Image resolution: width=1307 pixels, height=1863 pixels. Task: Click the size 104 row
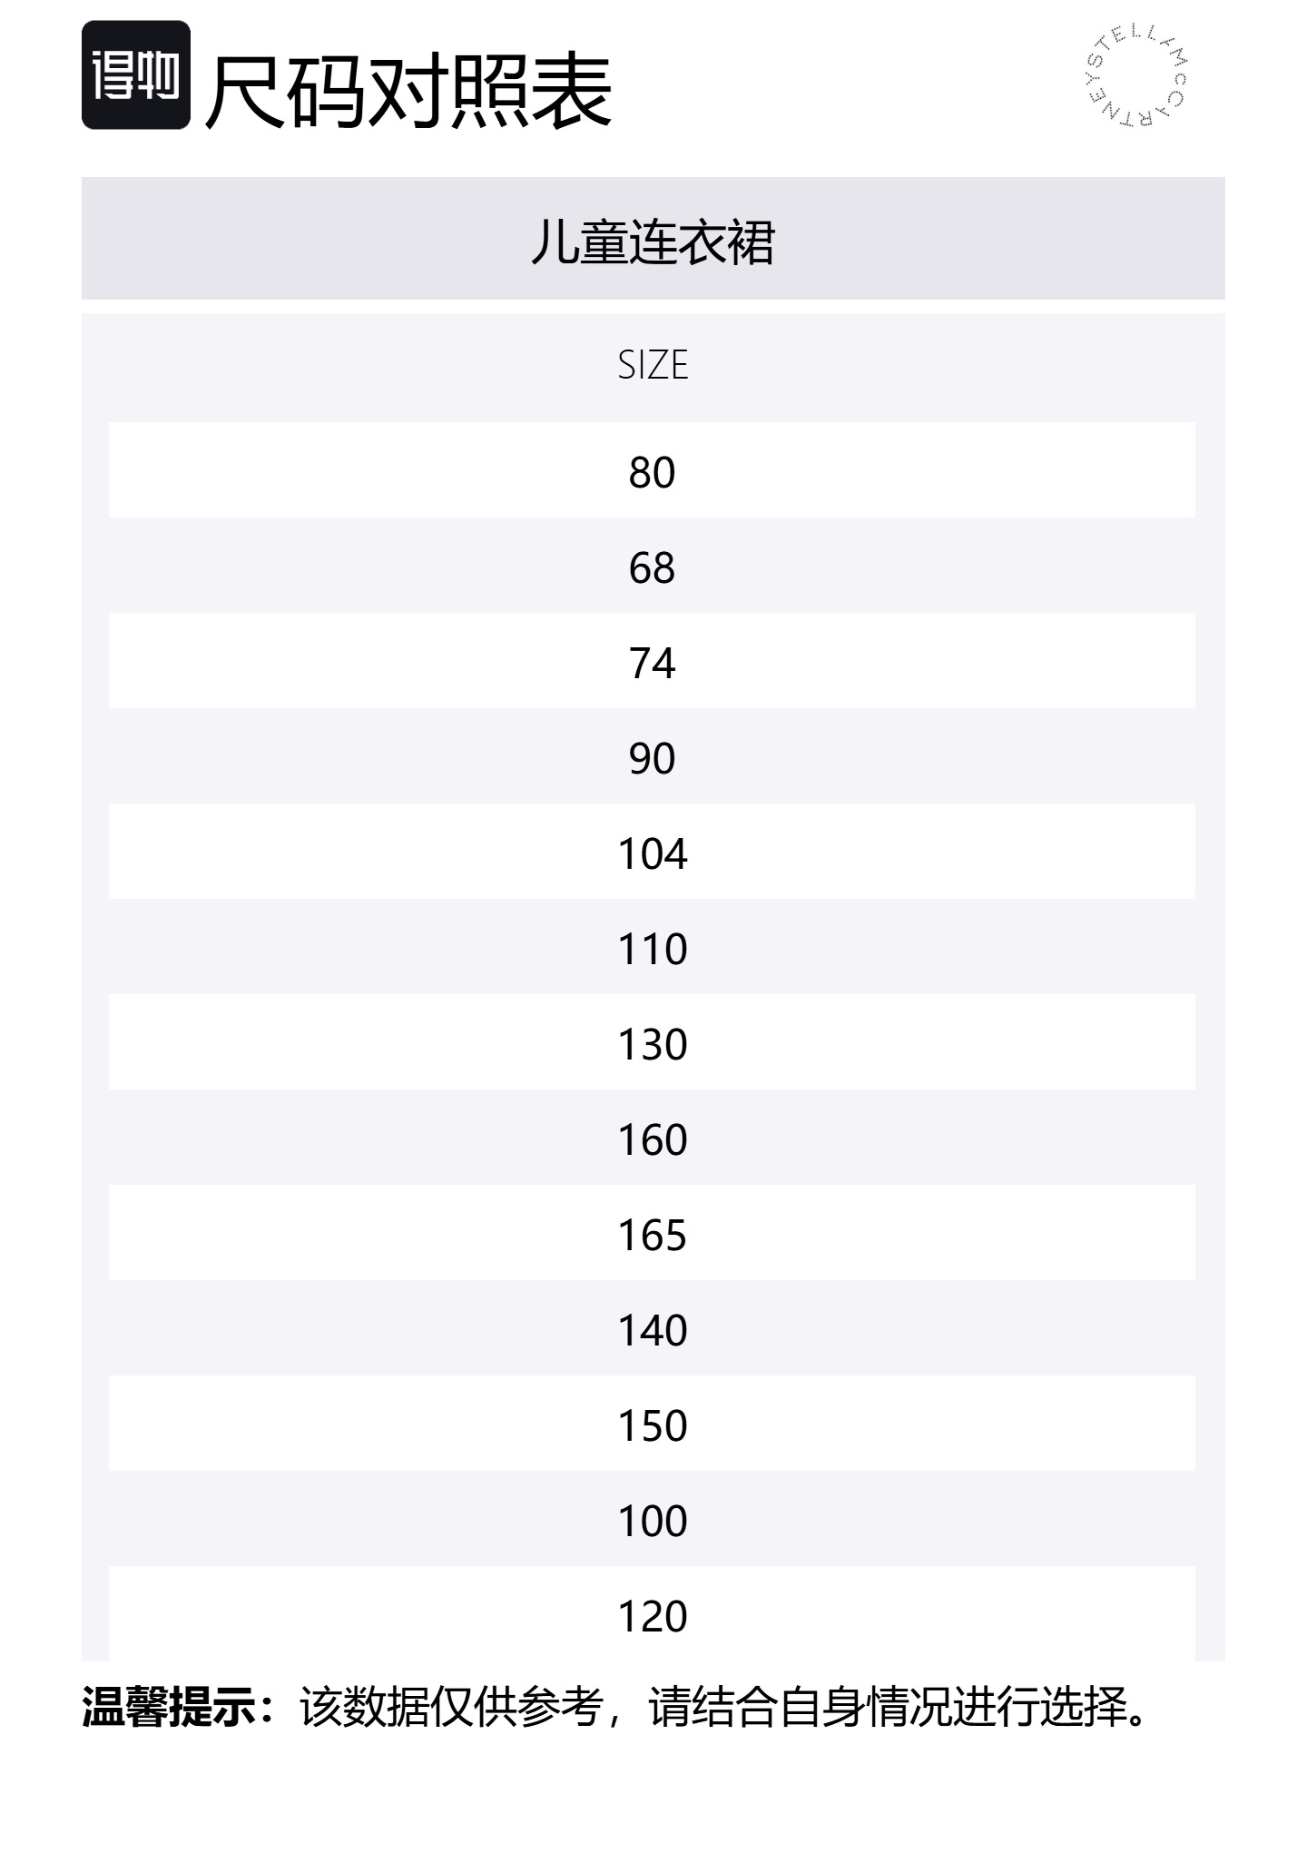click(x=653, y=853)
